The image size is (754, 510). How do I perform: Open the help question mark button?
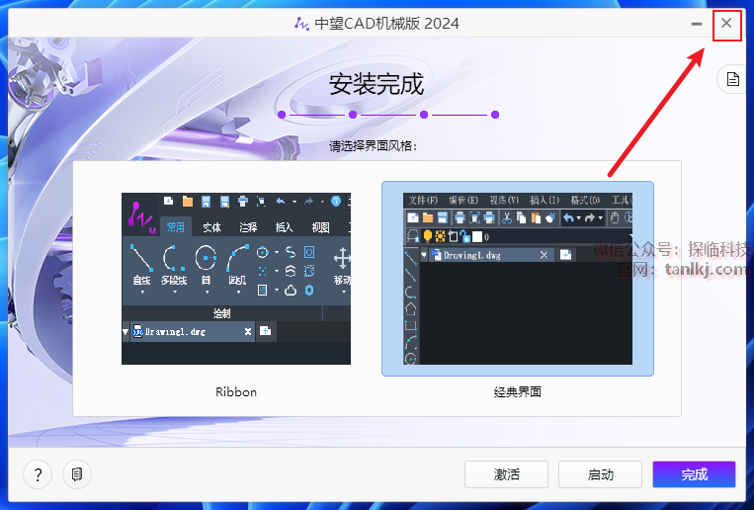[38, 474]
